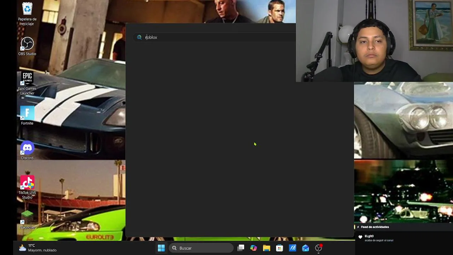This screenshot has width=453, height=255.
Task: Open the TLauncher desktop shortcut
Action: pyautogui.click(x=27, y=220)
